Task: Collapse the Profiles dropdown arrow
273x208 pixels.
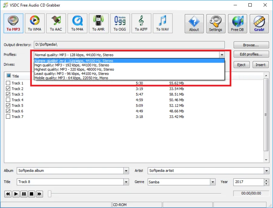Action: pyautogui.click(x=222, y=55)
